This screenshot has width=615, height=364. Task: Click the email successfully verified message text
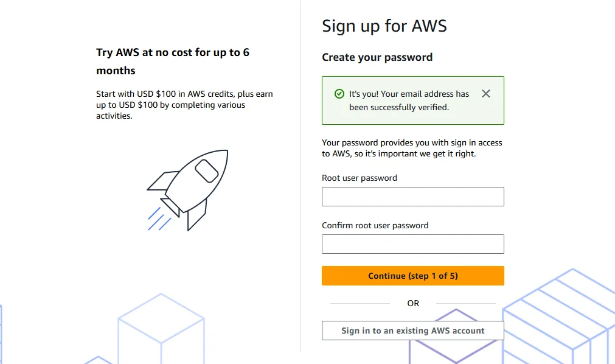point(409,100)
